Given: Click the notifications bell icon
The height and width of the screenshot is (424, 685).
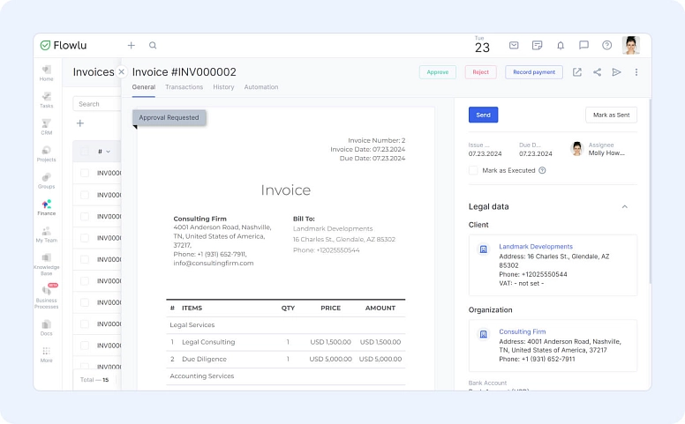Looking at the screenshot, I should (x=560, y=46).
